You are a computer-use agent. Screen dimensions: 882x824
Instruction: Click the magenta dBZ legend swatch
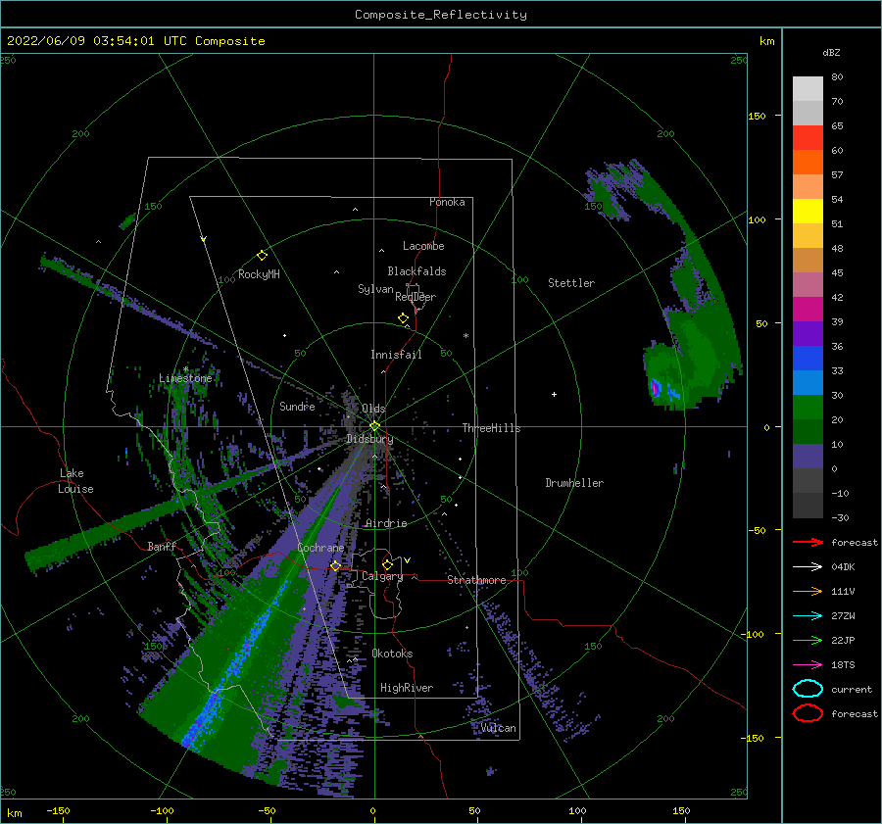coord(808,309)
